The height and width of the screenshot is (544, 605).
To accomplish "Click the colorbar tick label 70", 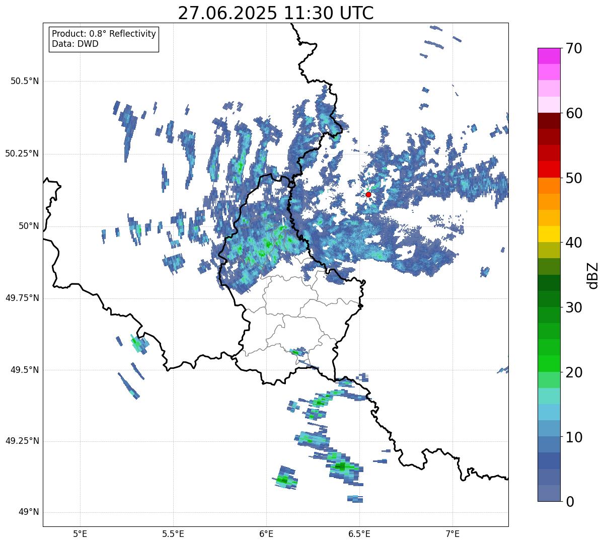I will (x=574, y=48).
